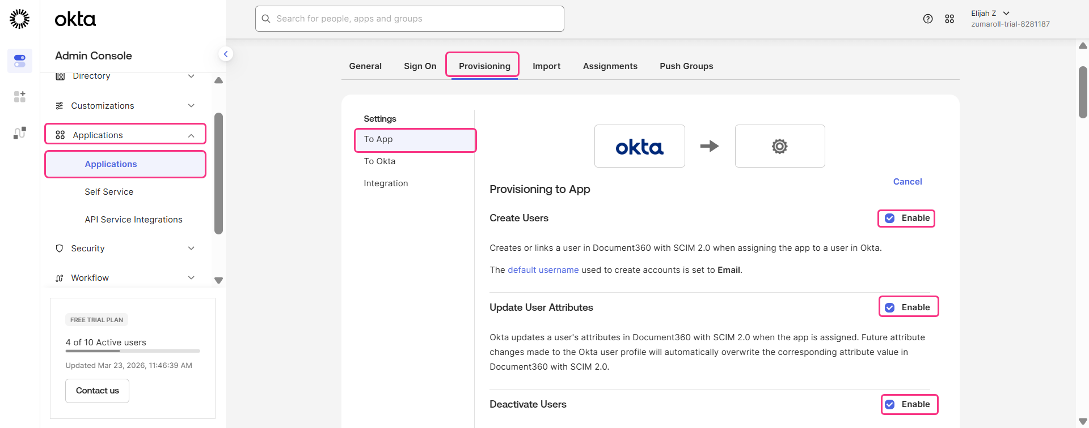Click the search magnifier icon

(266, 19)
